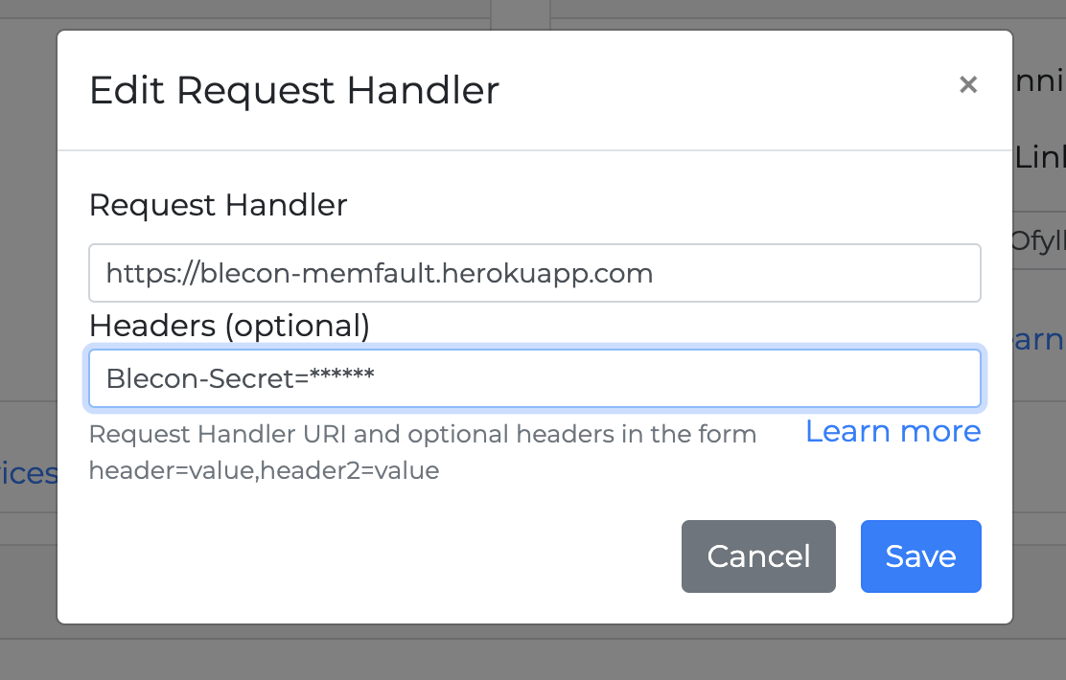Click the "Request Handler" field label

click(x=218, y=205)
